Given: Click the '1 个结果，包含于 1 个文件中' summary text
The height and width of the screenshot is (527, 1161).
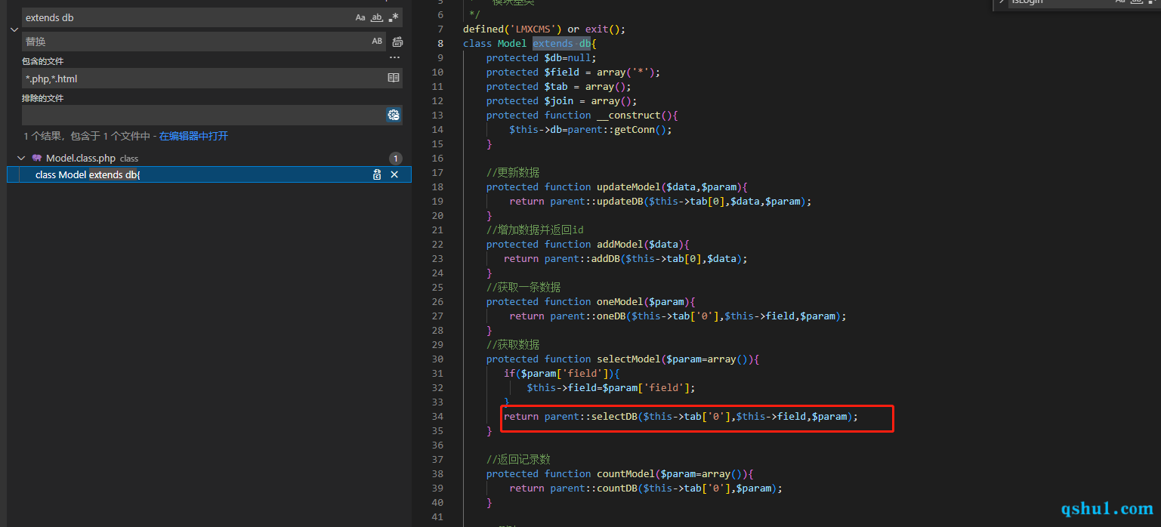Looking at the screenshot, I should (x=87, y=136).
